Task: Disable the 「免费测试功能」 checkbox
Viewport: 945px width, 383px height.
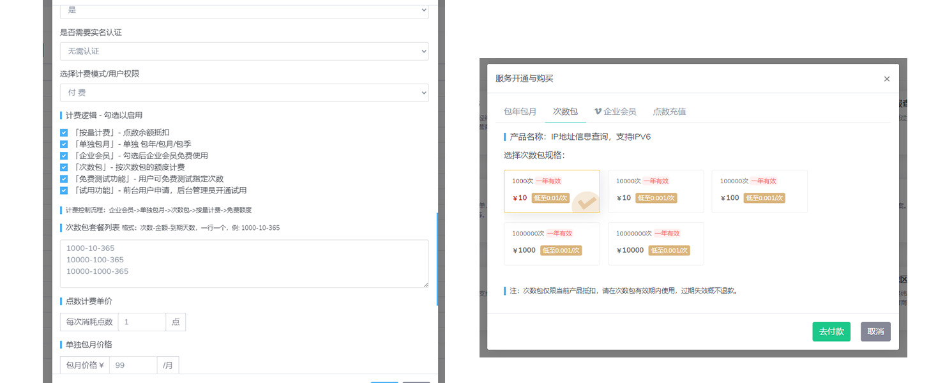Action: 64,179
